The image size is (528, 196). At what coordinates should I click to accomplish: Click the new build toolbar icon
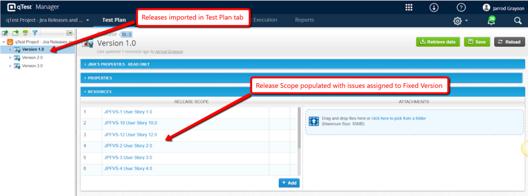(15, 33)
